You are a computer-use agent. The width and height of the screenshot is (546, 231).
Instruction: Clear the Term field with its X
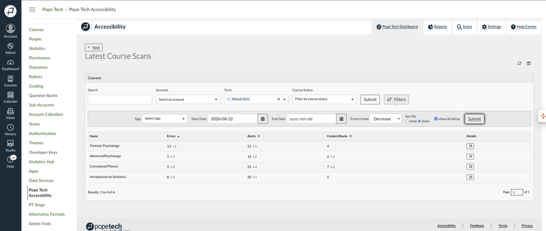(x=278, y=99)
